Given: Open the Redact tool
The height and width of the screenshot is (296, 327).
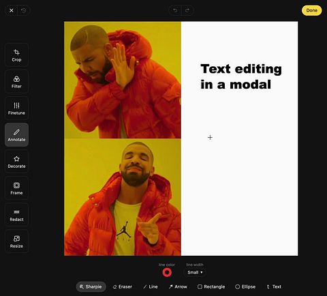Looking at the screenshot, I should (16, 215).
